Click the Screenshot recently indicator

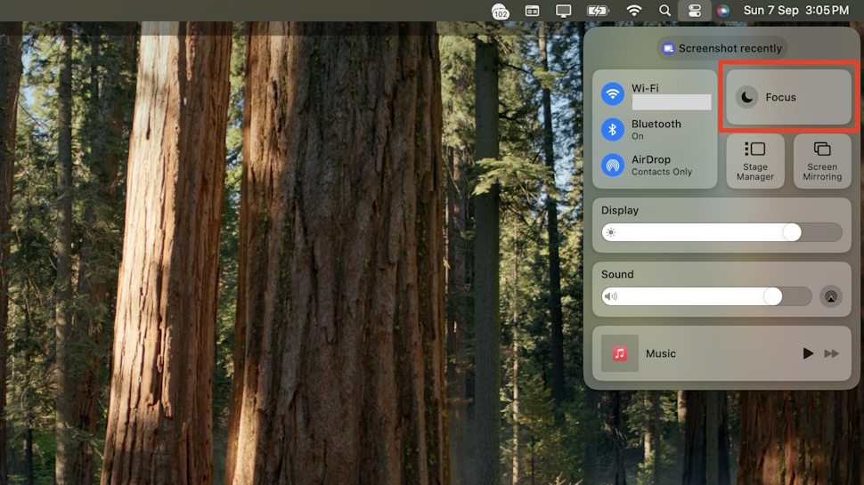(x=721, y=48)
